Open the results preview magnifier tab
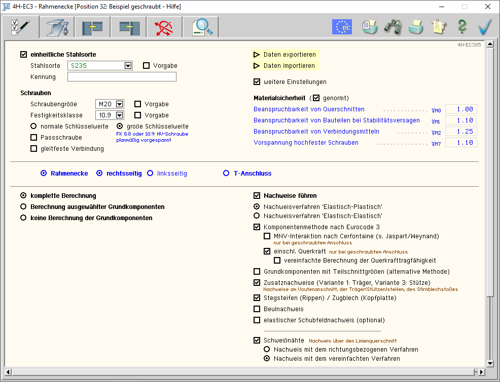This screenshot has height=382, width=500. tap(201, 27)
